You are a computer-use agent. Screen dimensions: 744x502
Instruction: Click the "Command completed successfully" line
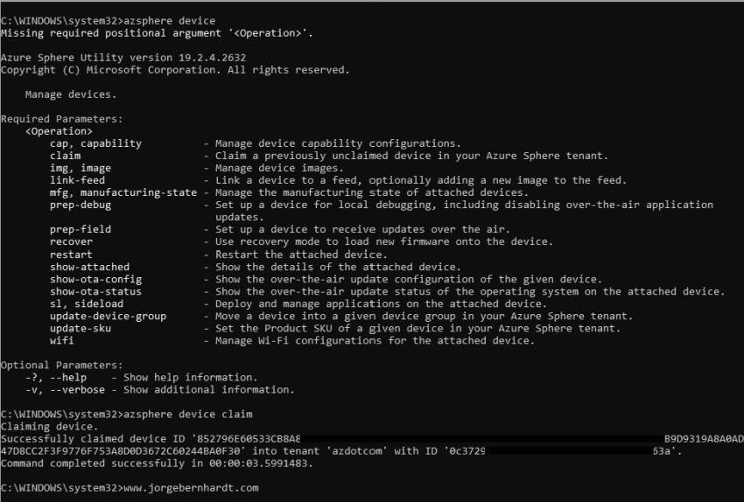point(156,463)
